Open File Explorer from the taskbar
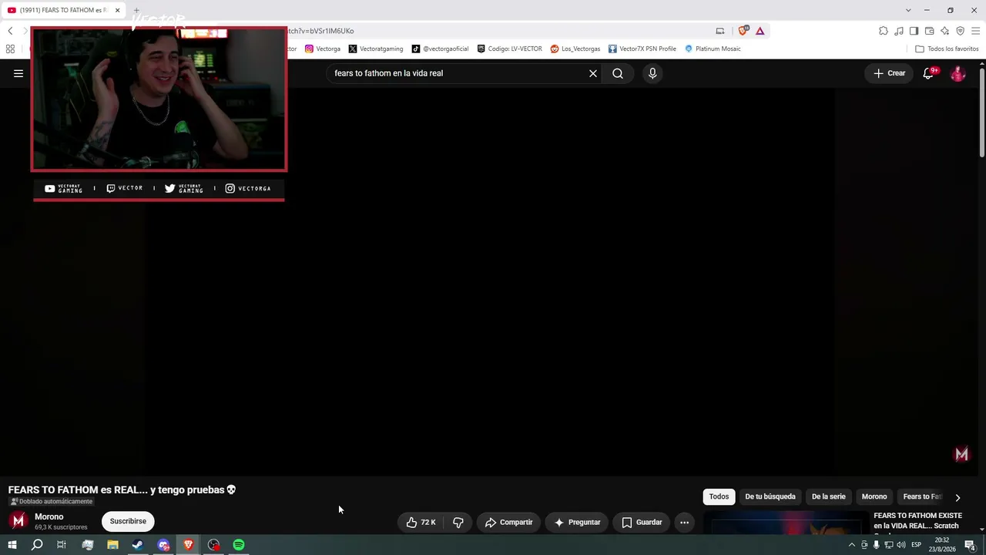This screenshot has height=555, width=986. point(112,545)
